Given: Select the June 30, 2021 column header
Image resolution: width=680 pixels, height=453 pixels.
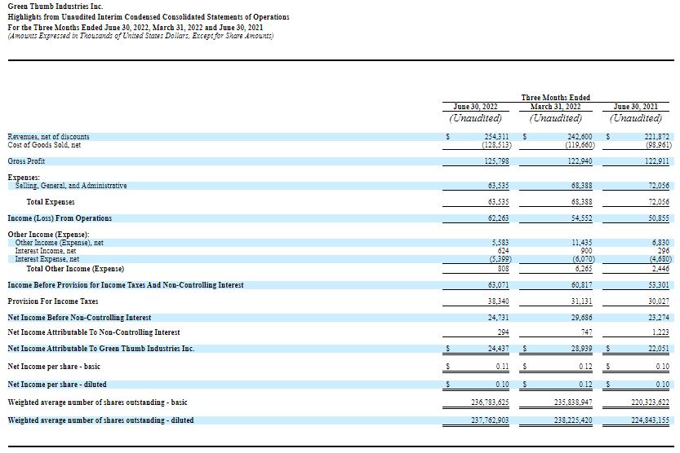Looking at the screenshot, I should point(637,107).
